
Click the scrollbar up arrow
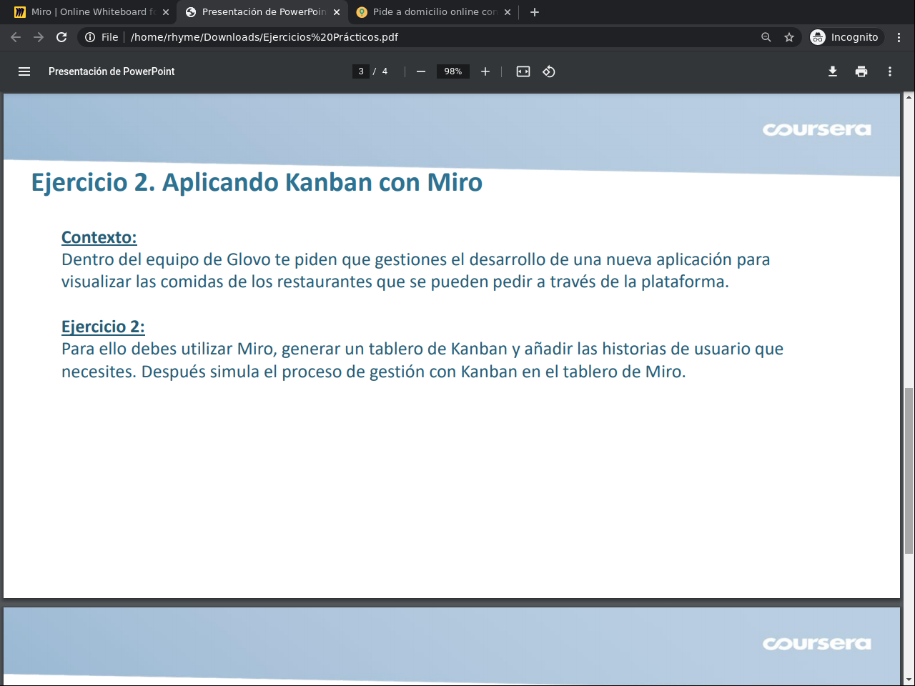click(909, 97)
